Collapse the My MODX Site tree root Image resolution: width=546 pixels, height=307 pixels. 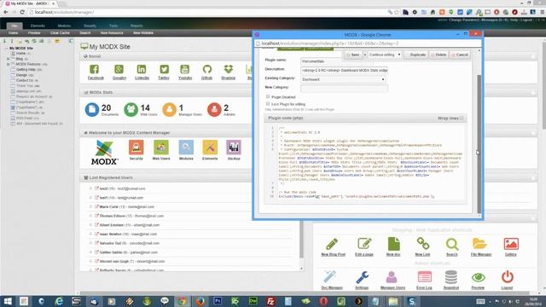6,48
